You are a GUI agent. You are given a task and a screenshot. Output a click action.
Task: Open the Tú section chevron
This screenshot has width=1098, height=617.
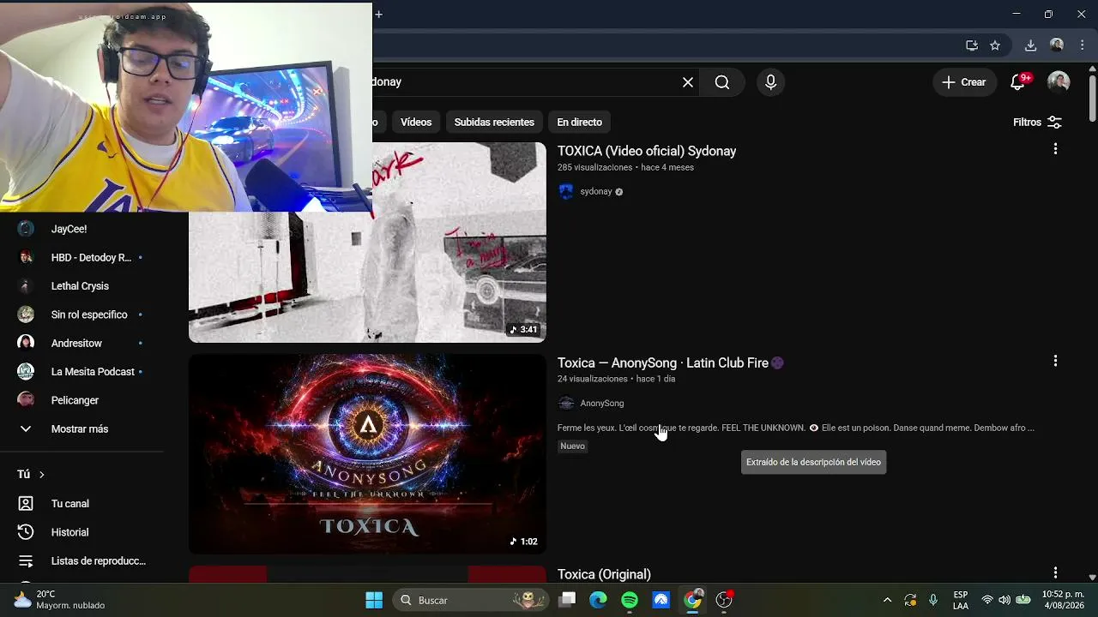(41, 475)
